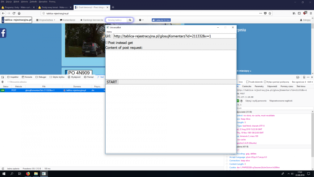Viewport: 314px width, 177px height.
Task: Go to the Firefox home page icon
Action: 19,13
